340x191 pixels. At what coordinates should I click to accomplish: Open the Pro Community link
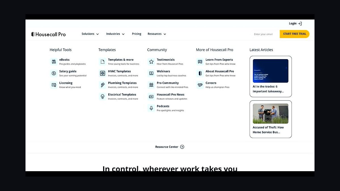[x=168, y=83]
